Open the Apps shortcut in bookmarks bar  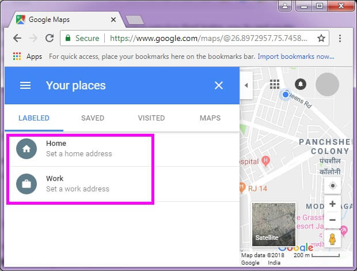[27, 57]
